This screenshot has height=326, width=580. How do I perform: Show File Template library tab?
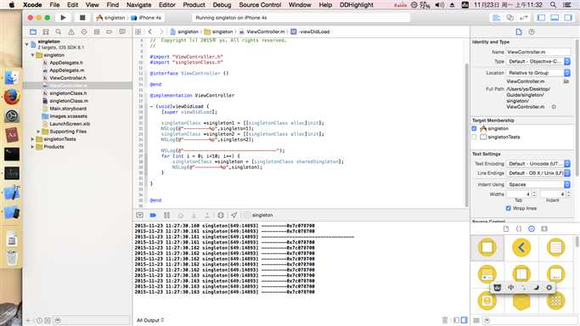coord(505,228)
